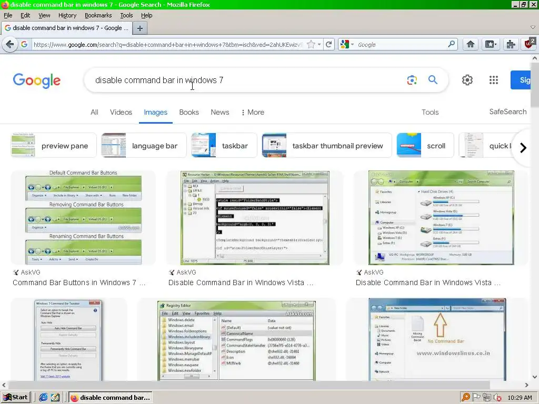Open the list all tabs dropdown
The image size is (539, 404).
tap(533, 27)
